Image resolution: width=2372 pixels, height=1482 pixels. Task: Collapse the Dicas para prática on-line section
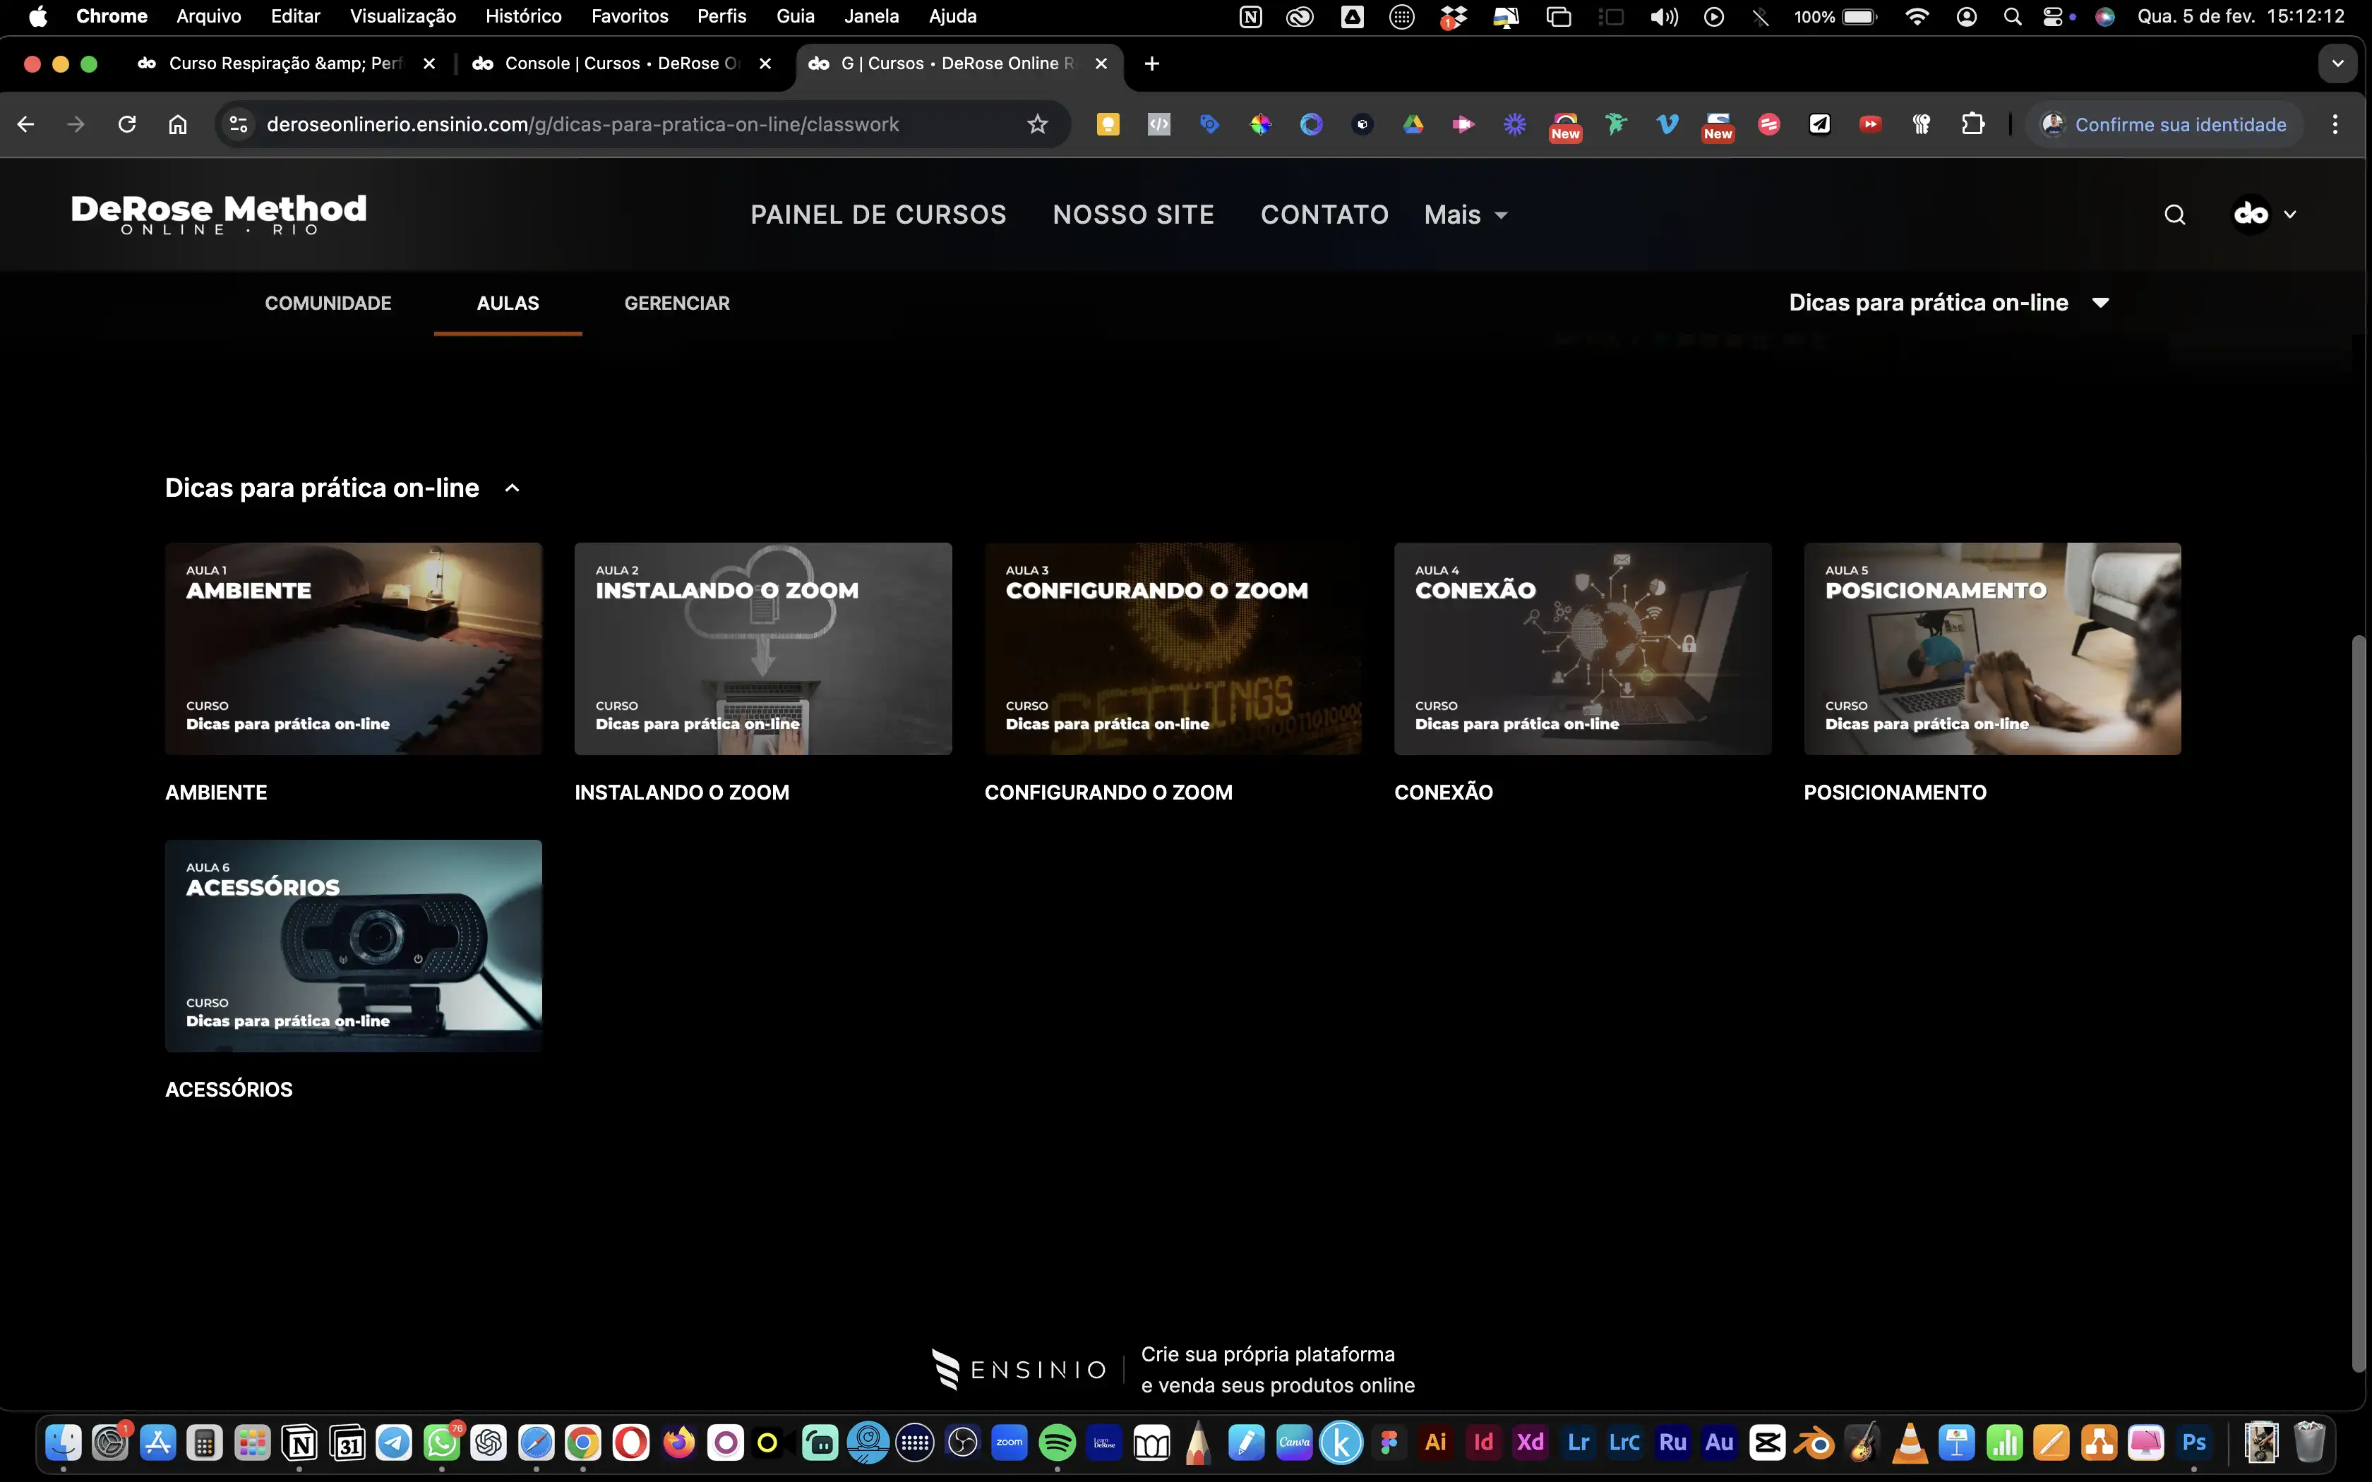[512, 488]
